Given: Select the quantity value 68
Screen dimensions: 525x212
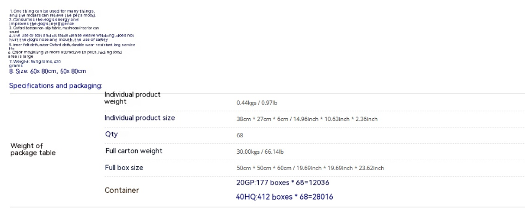Looking at the screenshot, I should tap(240, 135).
